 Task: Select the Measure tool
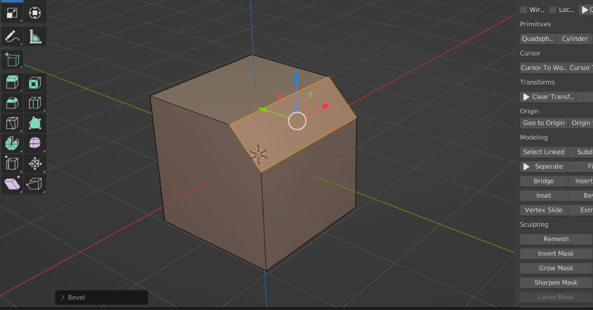click(x=35, y=36)
